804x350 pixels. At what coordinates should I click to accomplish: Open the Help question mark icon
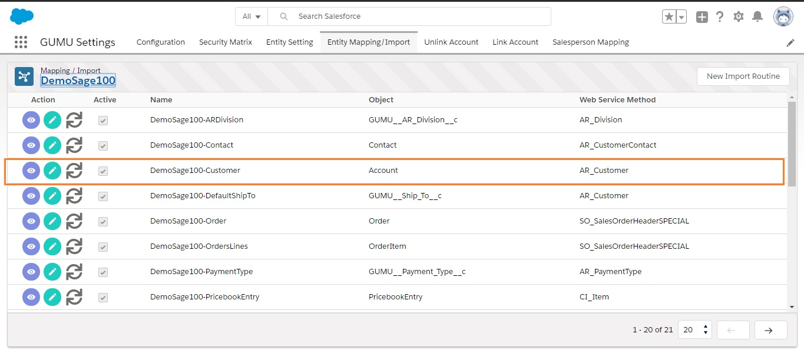(720, 17)
